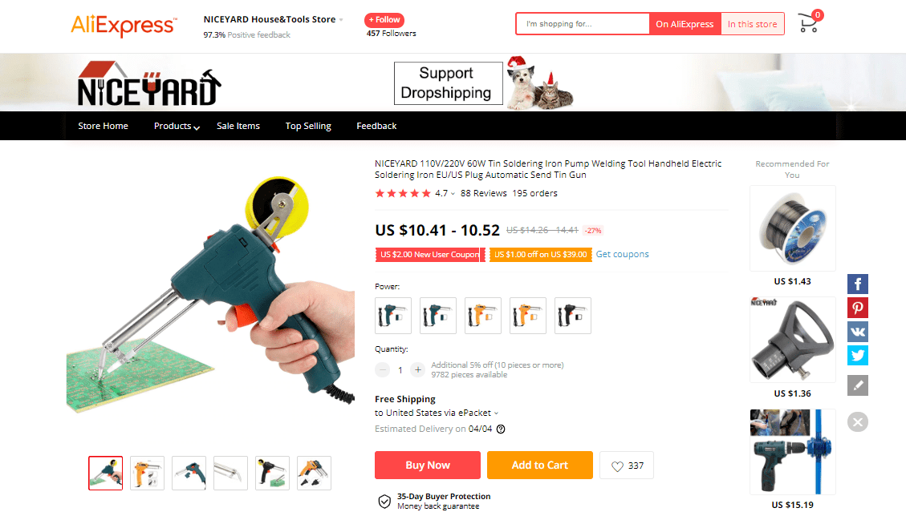Click Get coupons link

[622, 254]
